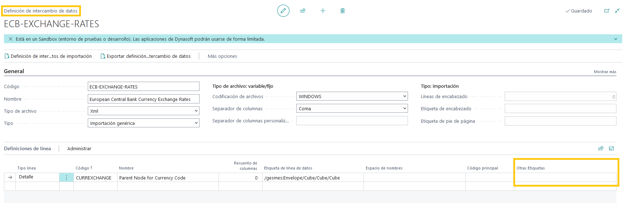Click the plus icon to create new

click(323, 11)
